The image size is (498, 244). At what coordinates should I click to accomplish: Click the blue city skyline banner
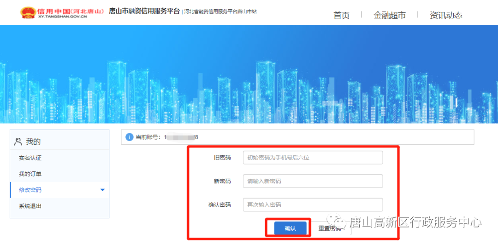249,74
